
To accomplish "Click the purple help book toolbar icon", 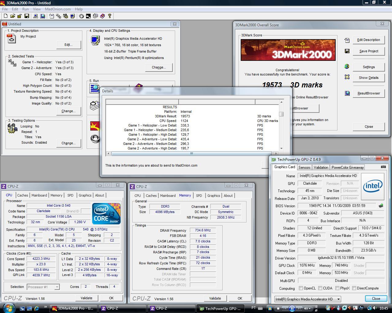I will coord(103,16).
